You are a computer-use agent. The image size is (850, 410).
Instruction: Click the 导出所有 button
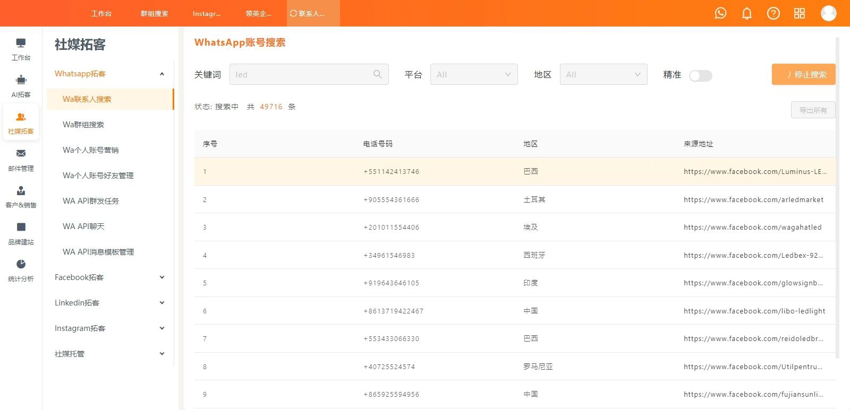click(813, 110)
